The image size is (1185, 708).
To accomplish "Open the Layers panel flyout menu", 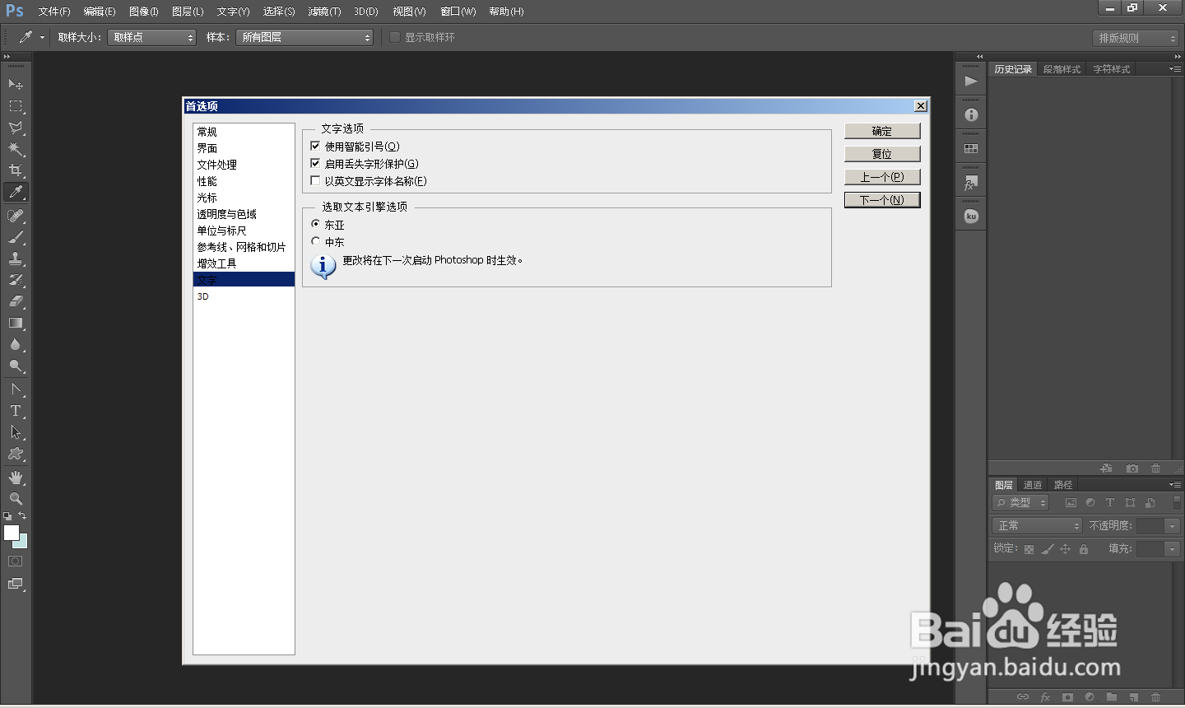I will (x=1175, y=484).
